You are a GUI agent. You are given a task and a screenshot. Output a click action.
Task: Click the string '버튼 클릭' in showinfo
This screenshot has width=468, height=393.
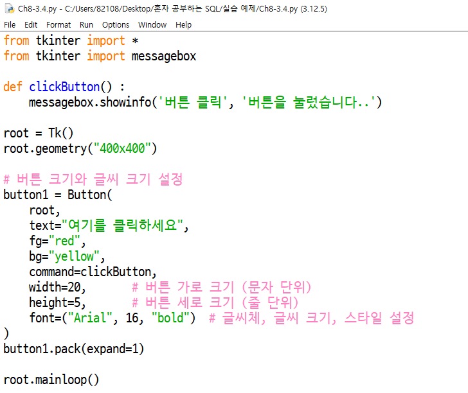192,102
